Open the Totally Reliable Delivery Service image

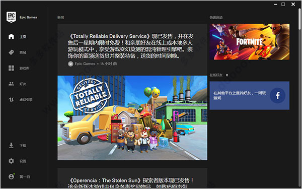[x=132, y=118]
